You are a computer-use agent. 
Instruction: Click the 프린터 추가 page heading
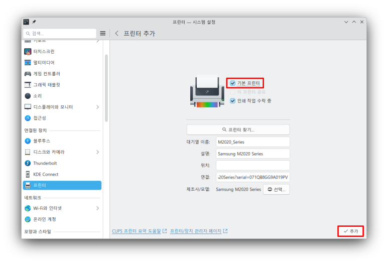[140, 34]
